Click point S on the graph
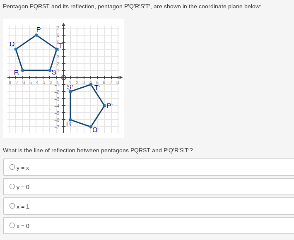Image resolution: width=294 pixels, height=240 pixels. [x=50, y=70]
